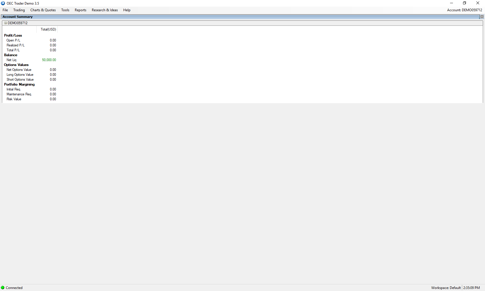
Task: Minimize the OEC Trader window
Action: (452, 3)
